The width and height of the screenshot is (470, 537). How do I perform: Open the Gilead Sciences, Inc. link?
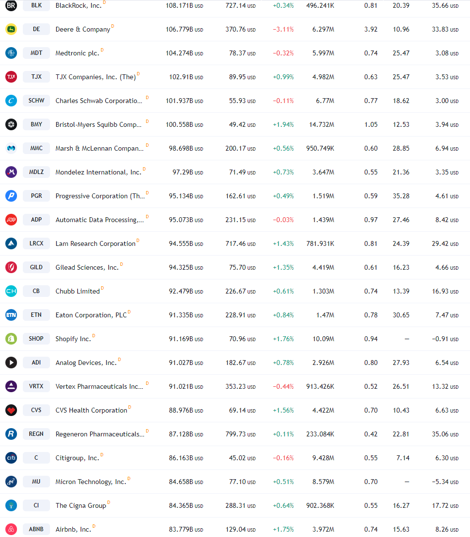tap(87, 267)
